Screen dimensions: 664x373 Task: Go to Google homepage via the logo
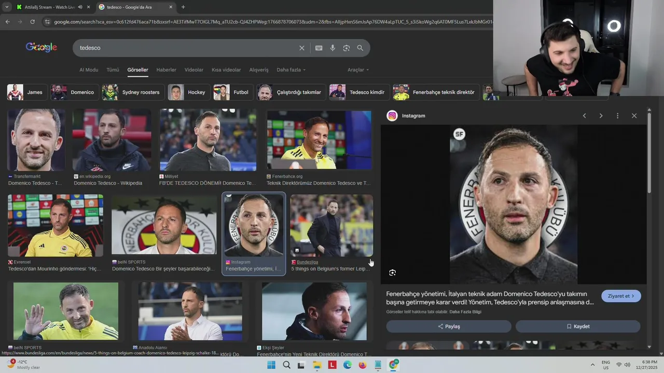(x=41, y=47)
